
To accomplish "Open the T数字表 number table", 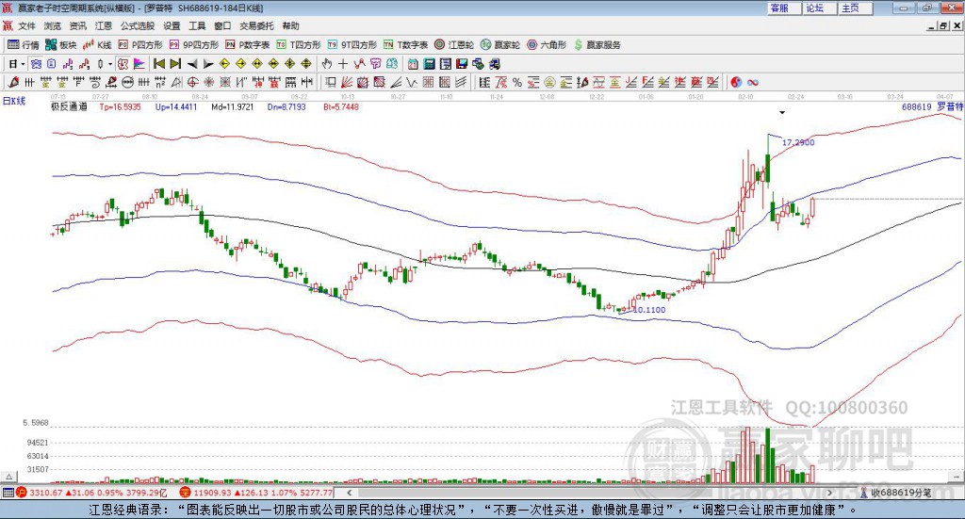I will (405, 45).
